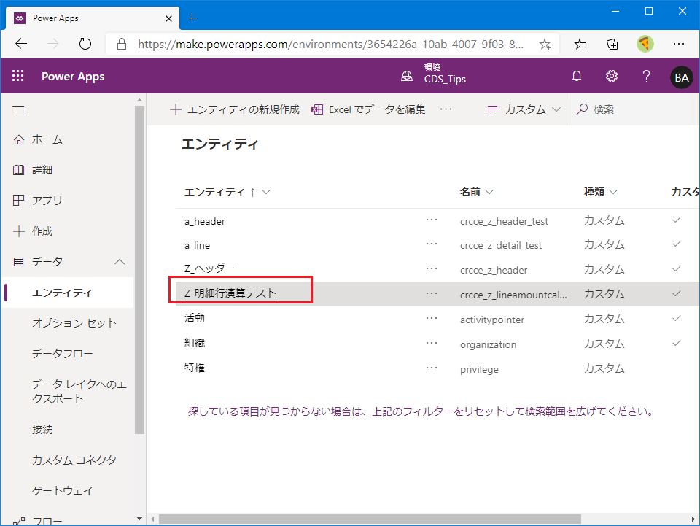
Task: Collapse the データ section chevron
Action: click(120, 262)
